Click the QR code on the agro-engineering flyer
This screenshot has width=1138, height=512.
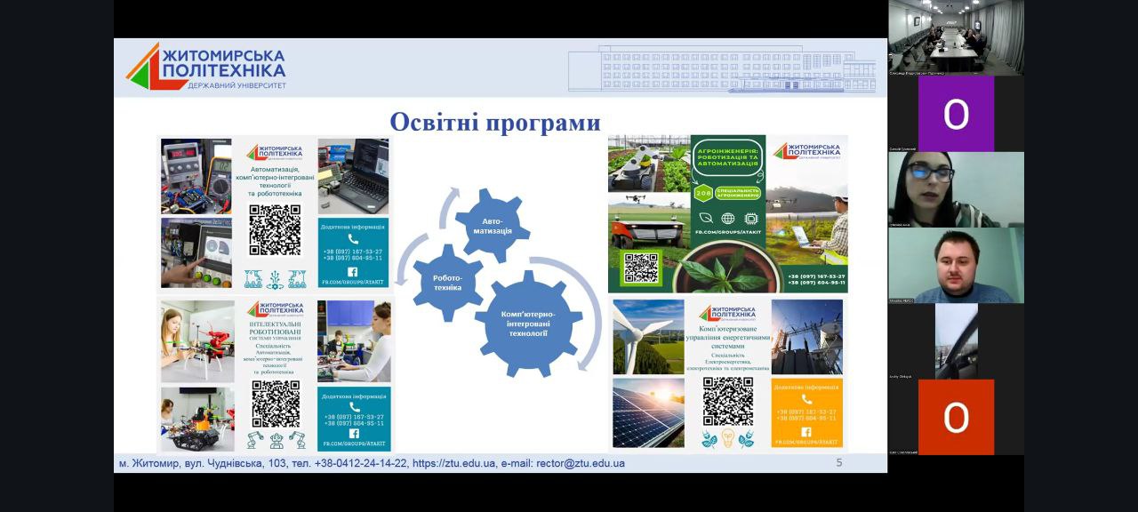[x=641, y=268]
